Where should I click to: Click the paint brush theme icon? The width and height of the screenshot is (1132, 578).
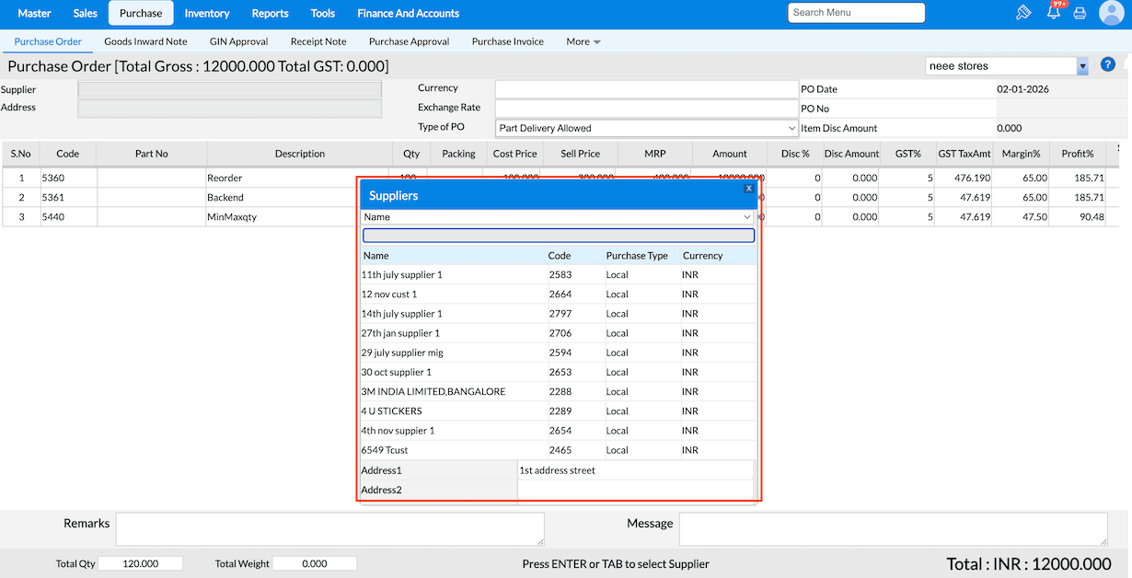tap(1023, 13)
